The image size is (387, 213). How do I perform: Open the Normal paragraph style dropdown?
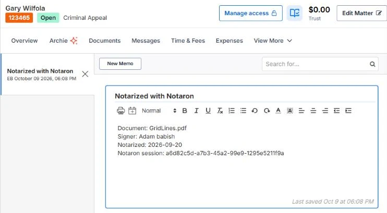pos(159,111)
